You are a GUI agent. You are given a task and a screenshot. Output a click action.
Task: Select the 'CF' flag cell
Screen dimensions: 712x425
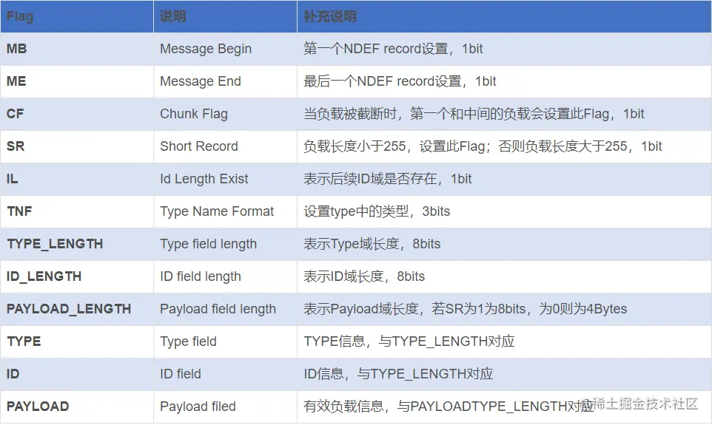coord(77,114)
